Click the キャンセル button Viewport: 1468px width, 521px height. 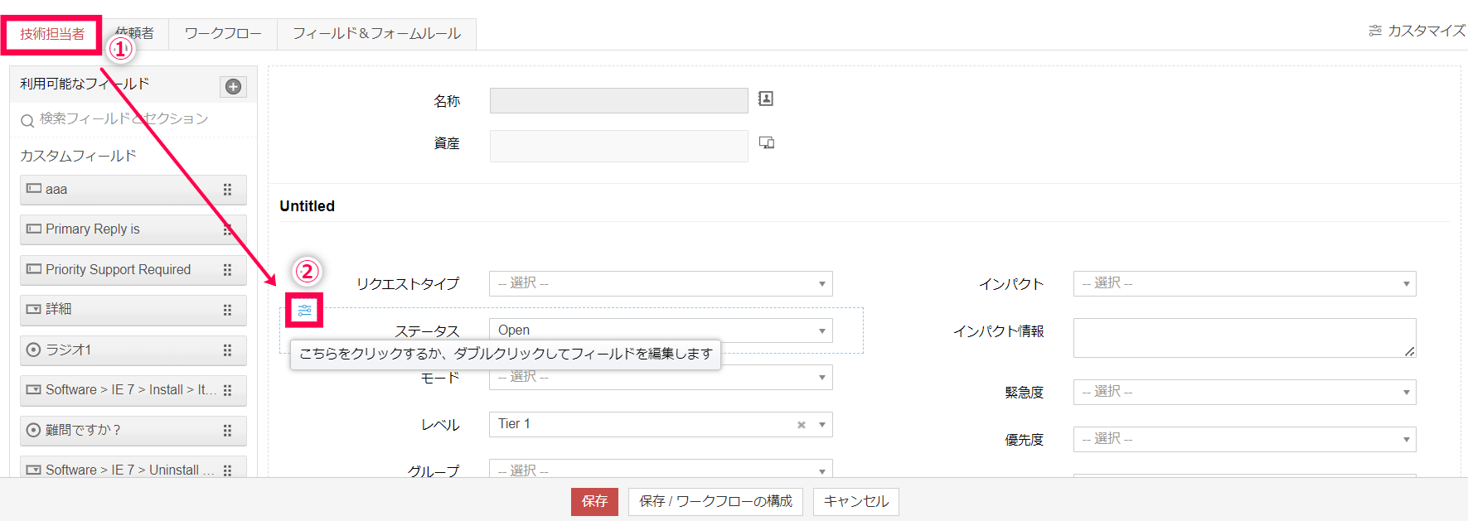(x=855, y=501)
